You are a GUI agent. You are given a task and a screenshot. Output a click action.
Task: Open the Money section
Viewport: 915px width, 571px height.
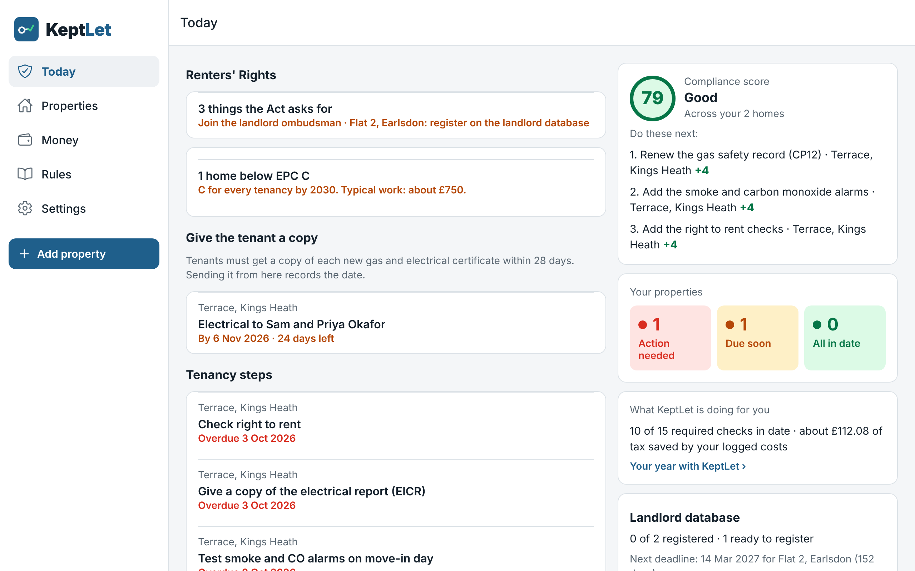tap(84, 140)
